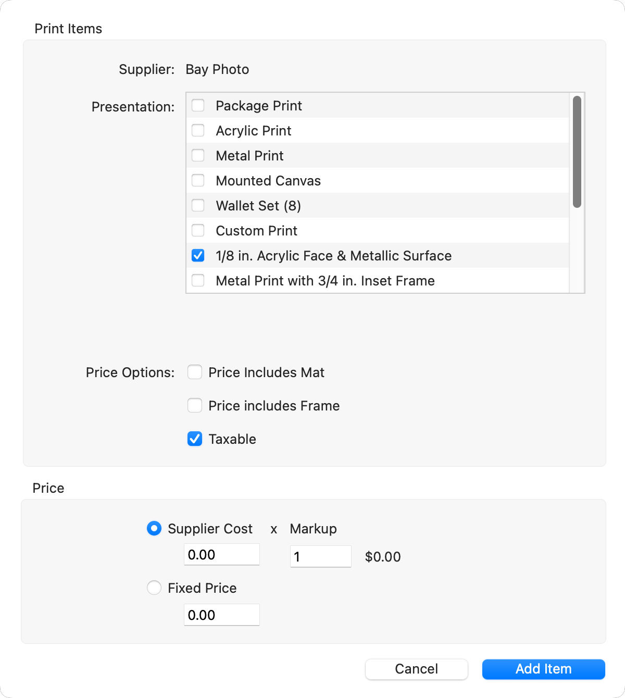Image resolution: width=625 pixels, height=698 pixels.
Task: Click into the Markup value field
Action: [320, 557]
